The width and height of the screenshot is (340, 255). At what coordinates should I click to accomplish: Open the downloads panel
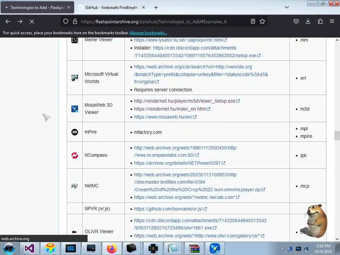click(308, 21)
